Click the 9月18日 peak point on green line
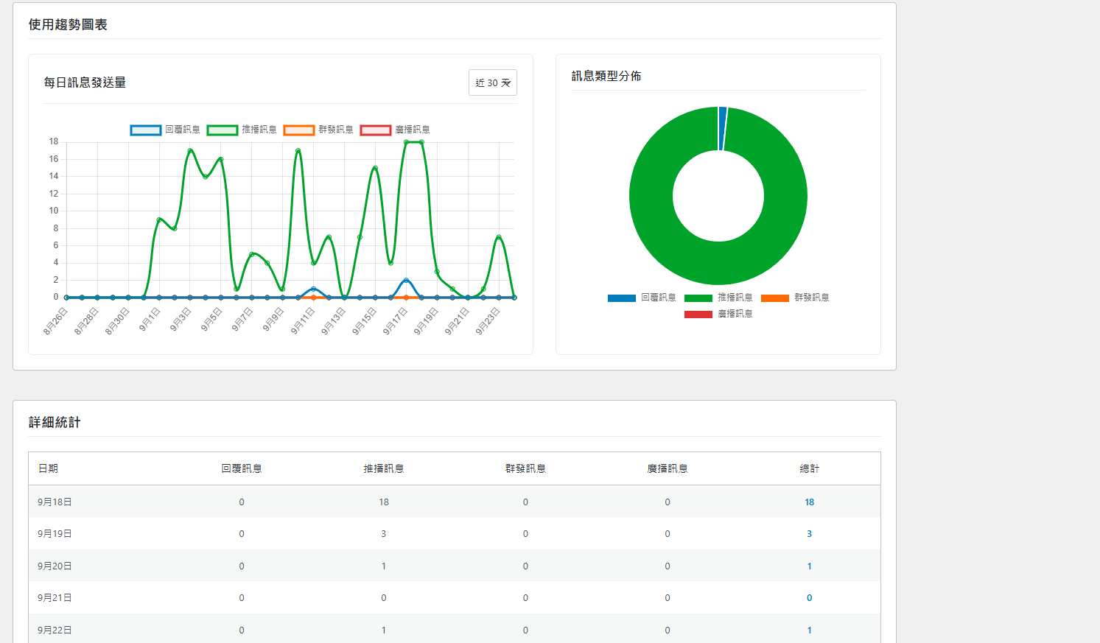This screenshot has width=1100, height=643. 421,142
